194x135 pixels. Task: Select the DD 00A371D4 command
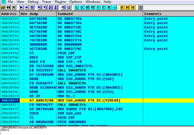[x=70, y=19]
